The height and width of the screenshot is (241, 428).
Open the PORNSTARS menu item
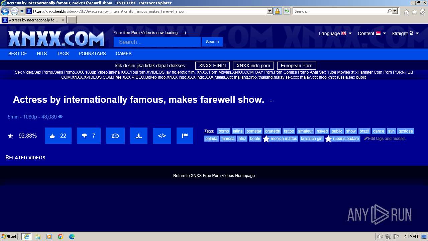92,54
